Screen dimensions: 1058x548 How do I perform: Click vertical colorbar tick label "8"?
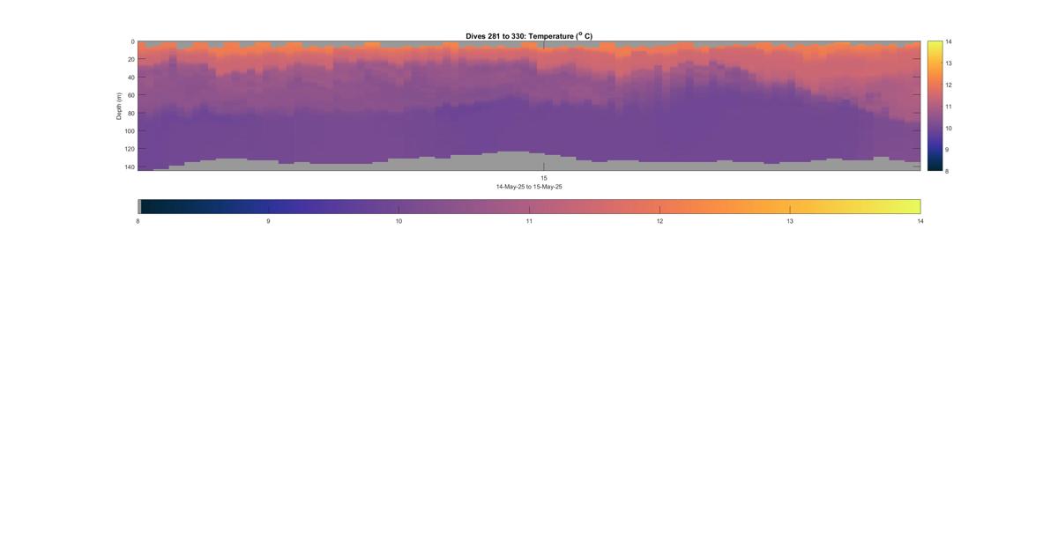[x=947, y=171]
